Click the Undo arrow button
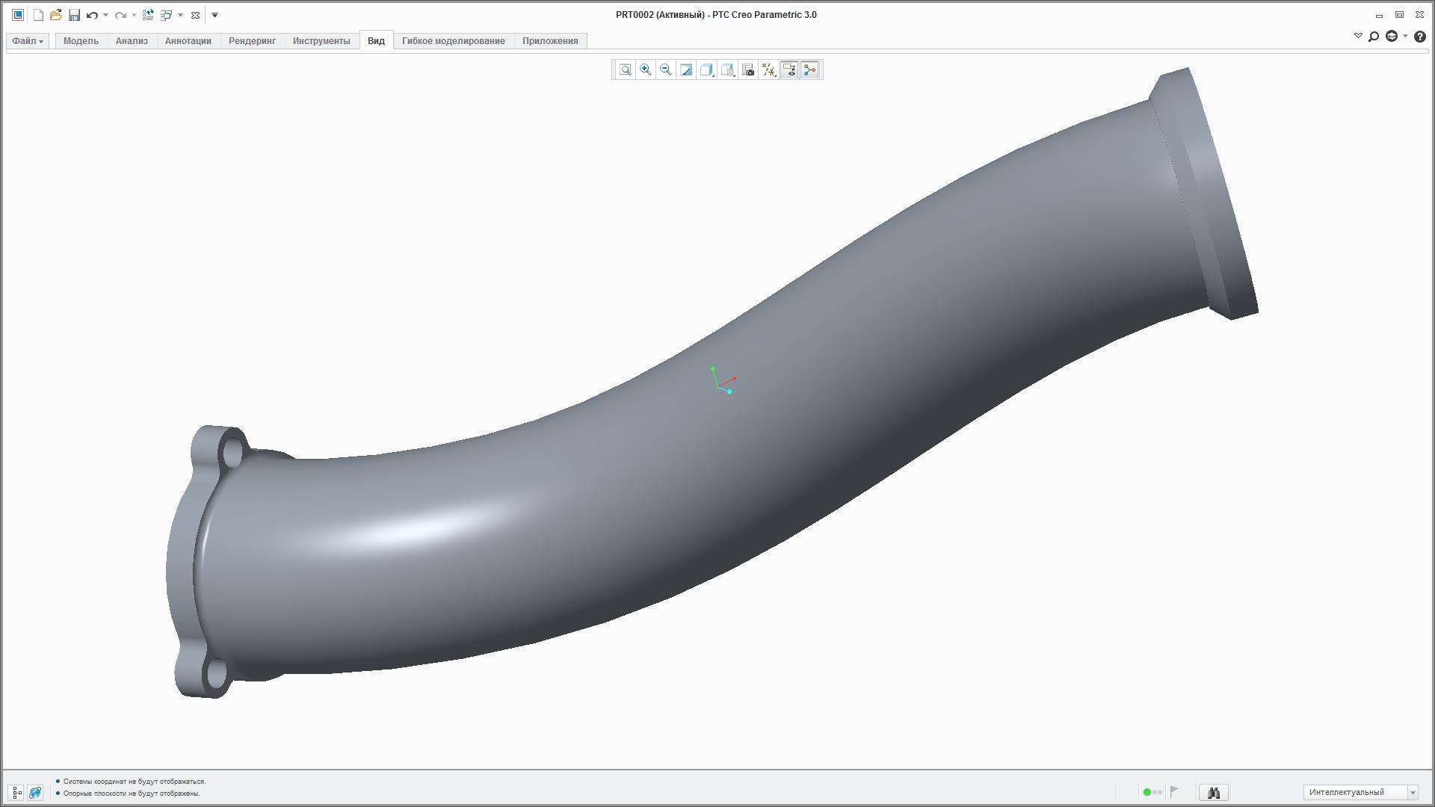The width and height of the screenshot is (1435, 807). [92, 15]
